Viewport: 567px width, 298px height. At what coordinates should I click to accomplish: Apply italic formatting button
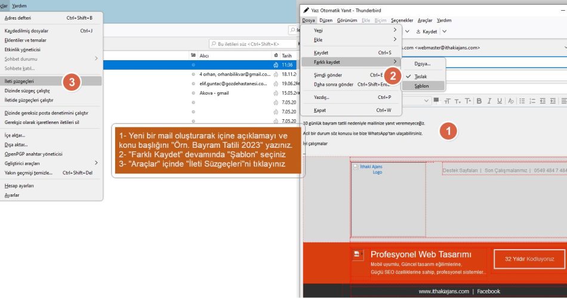490,102
